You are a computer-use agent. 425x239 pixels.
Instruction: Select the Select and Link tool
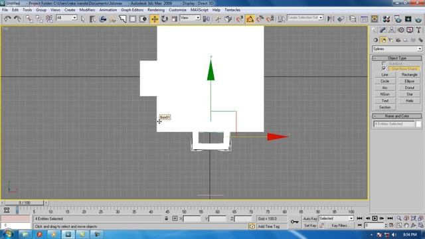(x=29, y=19)
